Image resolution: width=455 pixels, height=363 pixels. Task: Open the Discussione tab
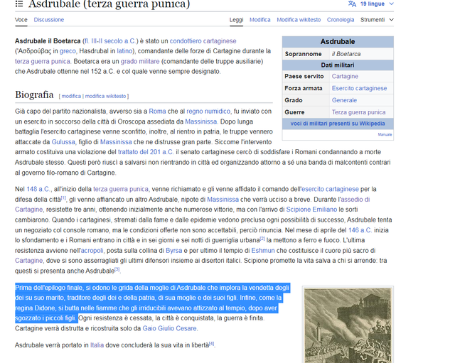click(49, 20)
